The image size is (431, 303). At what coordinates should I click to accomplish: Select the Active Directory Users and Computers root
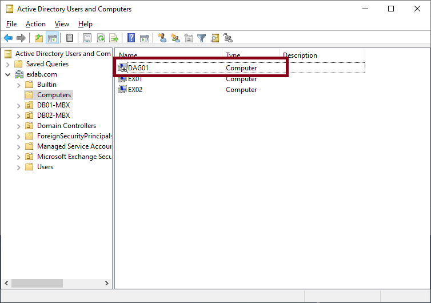pos(63,54)
